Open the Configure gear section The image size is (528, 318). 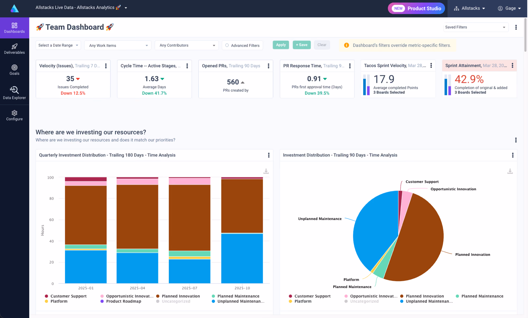point(15,116)
